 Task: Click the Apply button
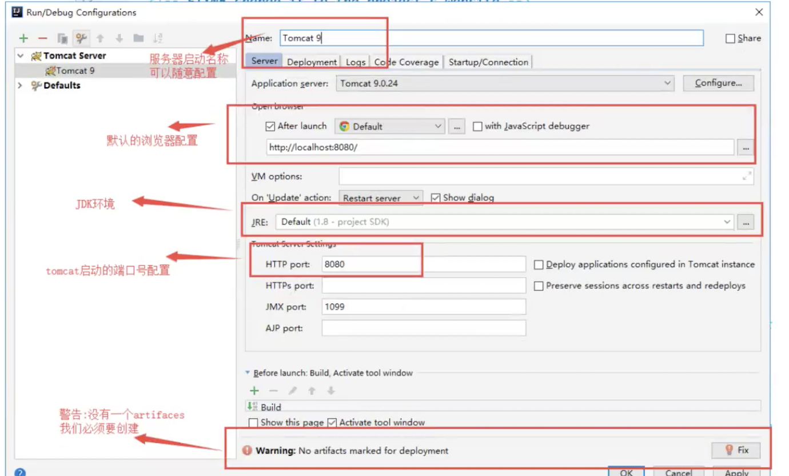(736, 472)
